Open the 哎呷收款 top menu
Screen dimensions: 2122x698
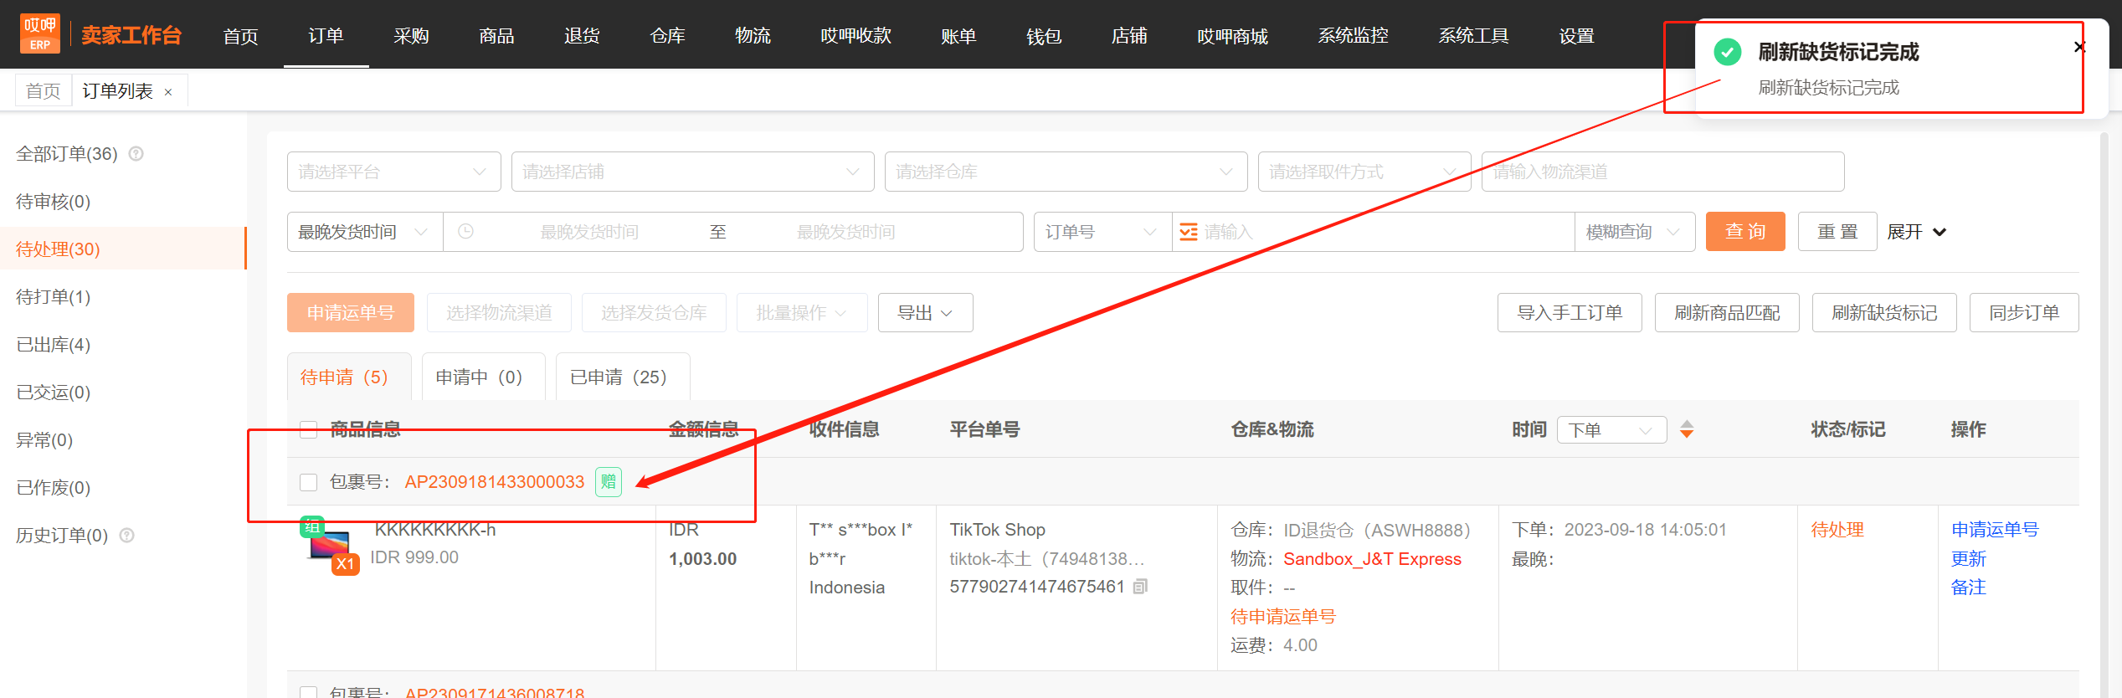click(855, 36)
